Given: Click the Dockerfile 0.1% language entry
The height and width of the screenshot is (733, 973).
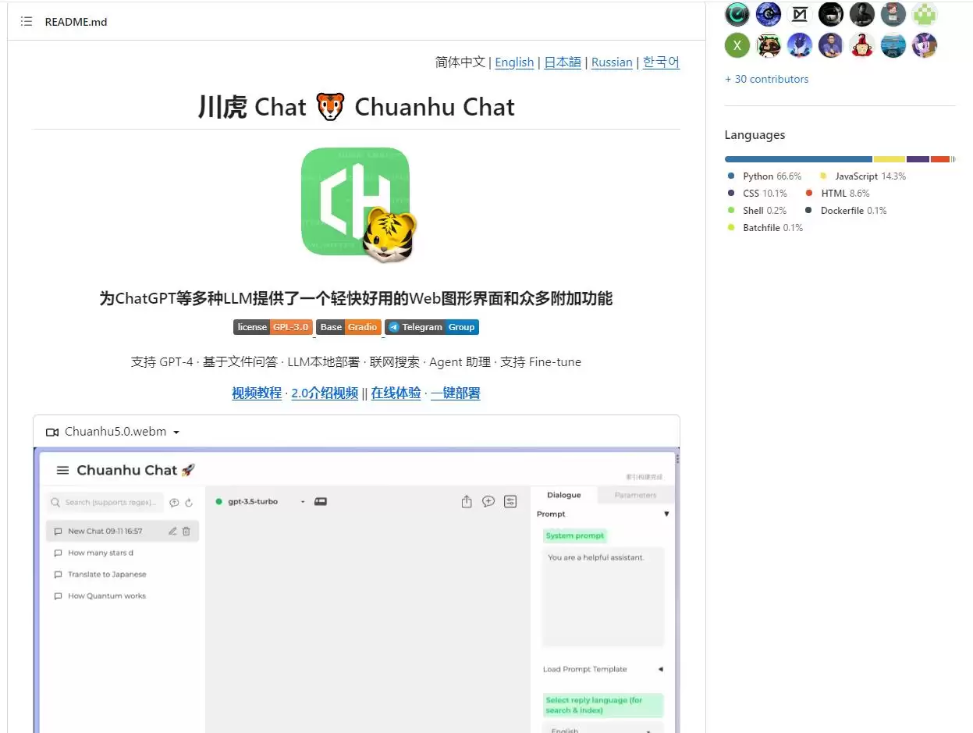Looking at the screenshot, I should click(846, 211).
